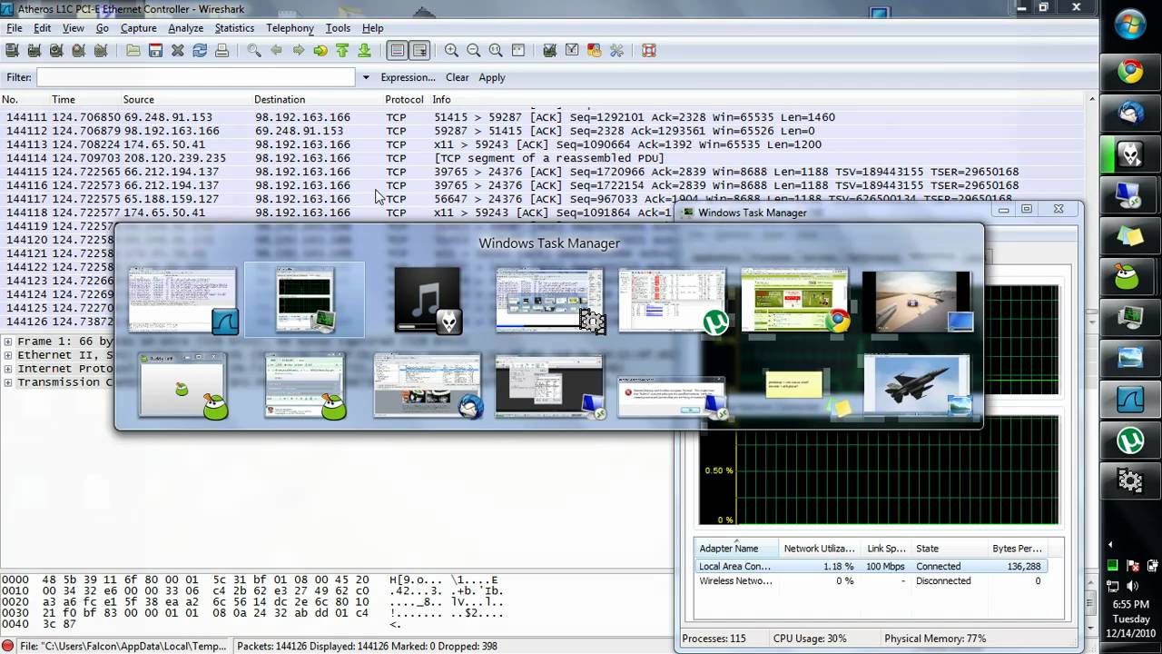Open uTorrent from the taskbar
The height and width of the screenshot is (654, 1162).
click(1130, 441)
